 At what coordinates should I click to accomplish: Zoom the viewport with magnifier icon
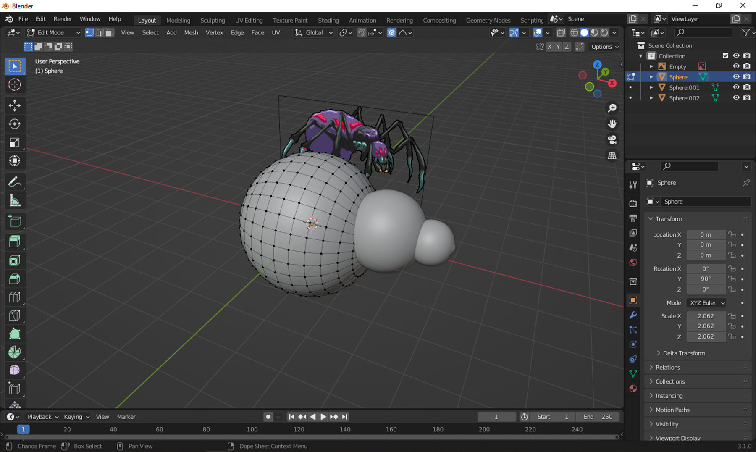(x=612, y=108)
